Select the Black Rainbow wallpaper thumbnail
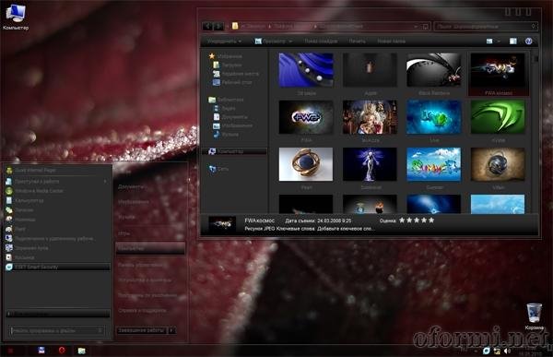 434,70
